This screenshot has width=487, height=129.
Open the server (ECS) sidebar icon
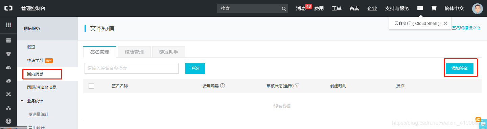click(8, 40)
